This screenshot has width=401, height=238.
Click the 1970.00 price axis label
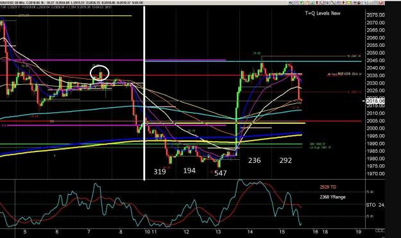click(x=375, y=174)
